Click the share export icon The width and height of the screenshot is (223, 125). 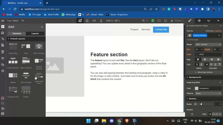click(x=166, y=21)
